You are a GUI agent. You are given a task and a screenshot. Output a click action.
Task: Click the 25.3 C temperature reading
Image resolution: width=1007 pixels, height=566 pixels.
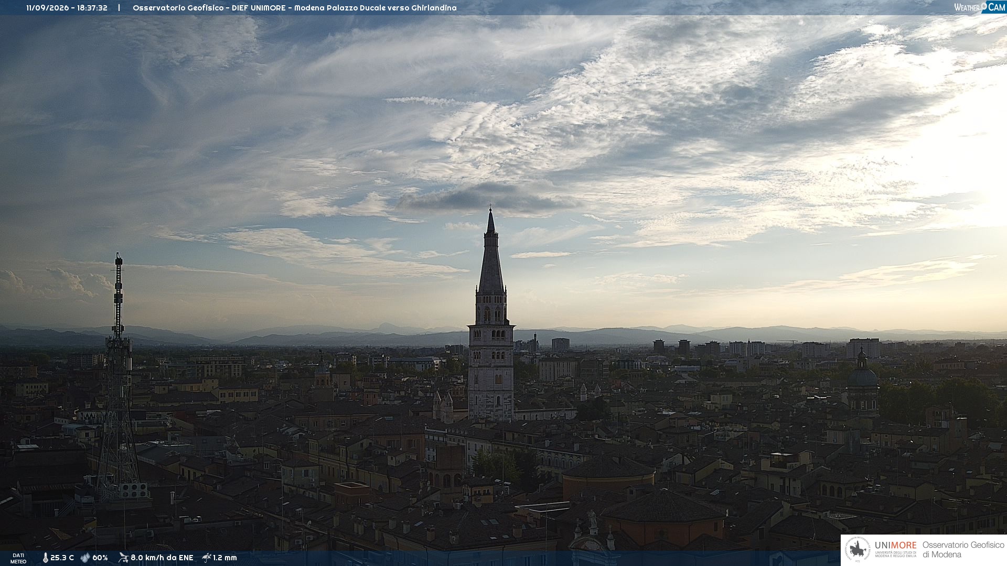coord(62,558)
